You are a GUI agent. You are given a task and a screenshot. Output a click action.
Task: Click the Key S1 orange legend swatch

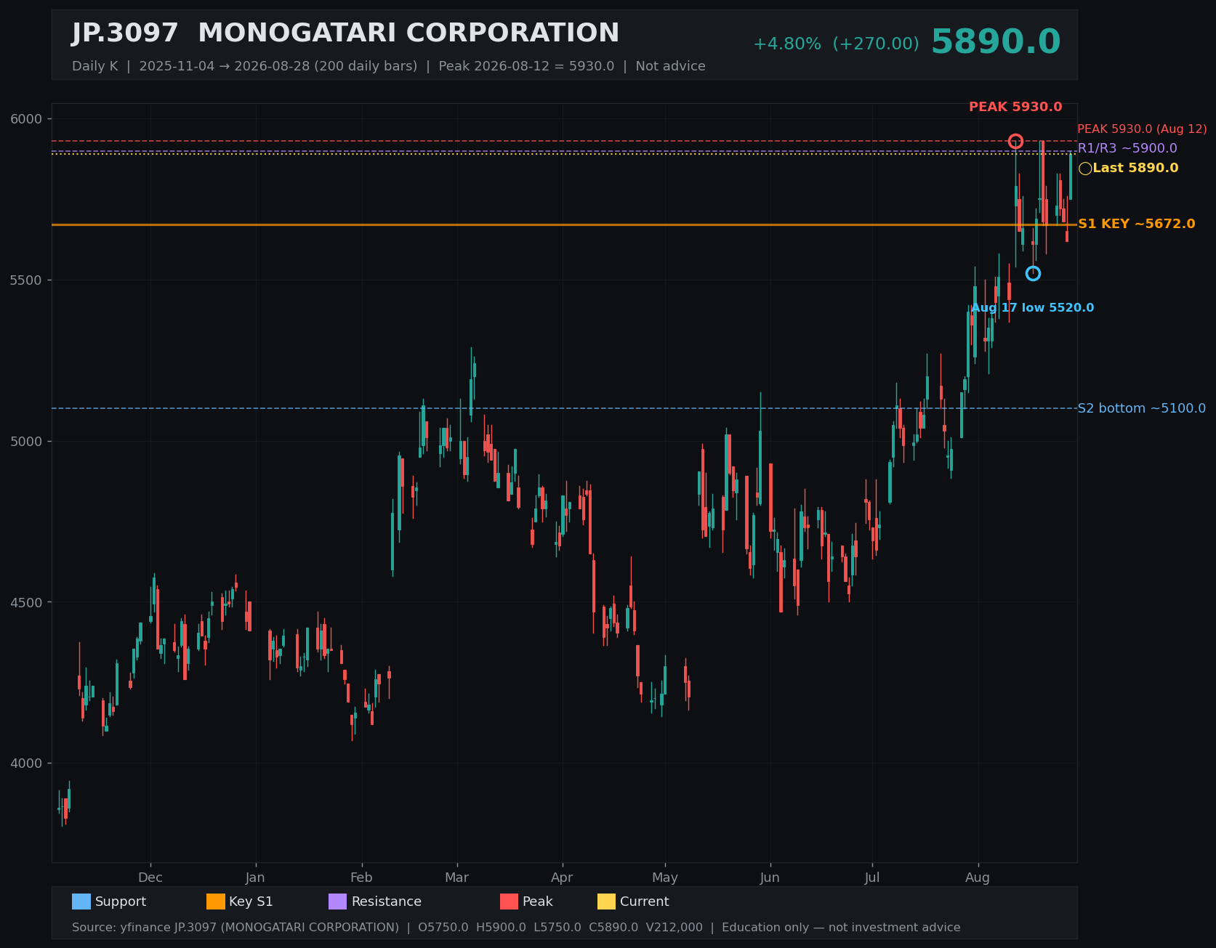[216, 902]
